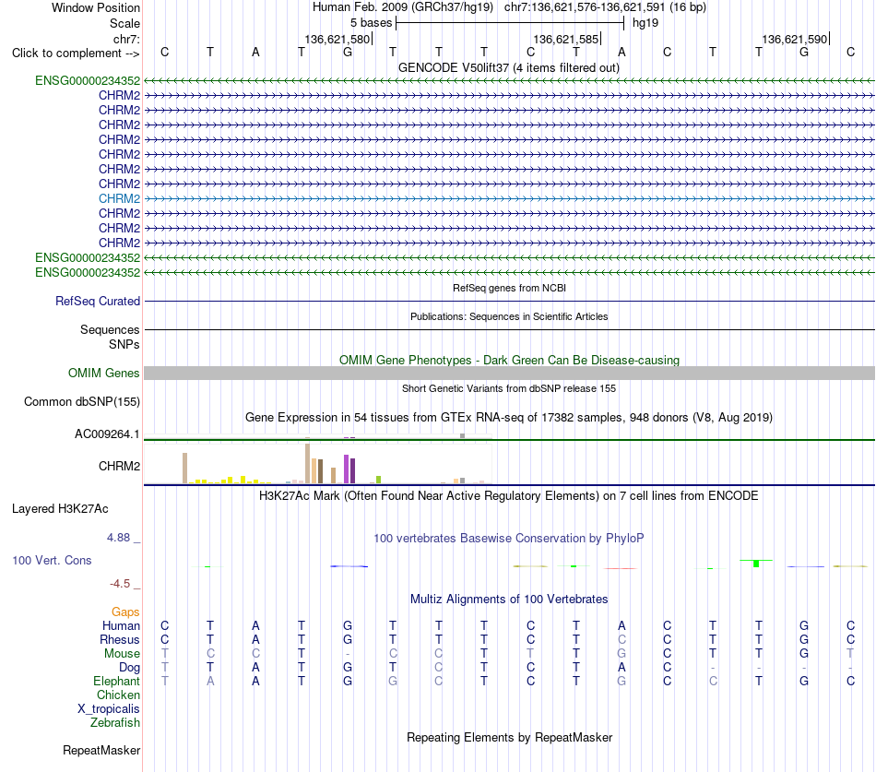Click CHRM2 label beside expression bar chart
This screenshot has width=876, height=772.
[119, 466]
